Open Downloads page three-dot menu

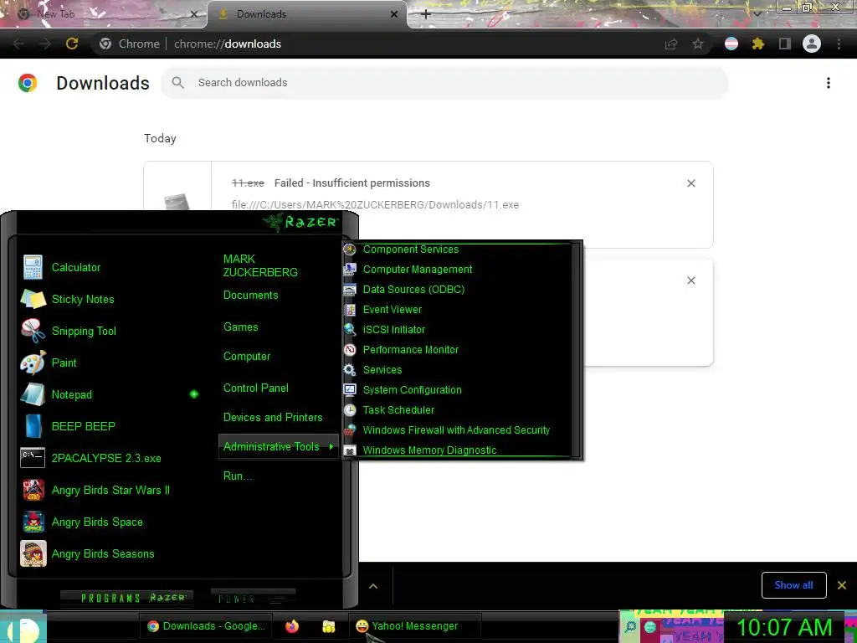tap(829, 83)
